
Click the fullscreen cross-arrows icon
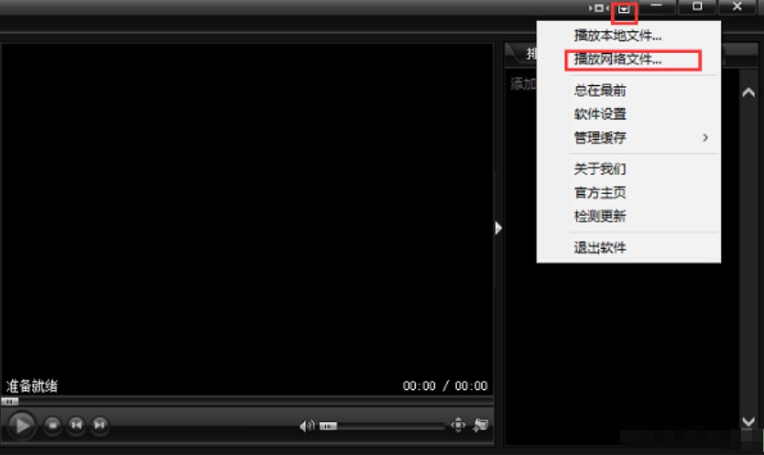coord(458,426)
